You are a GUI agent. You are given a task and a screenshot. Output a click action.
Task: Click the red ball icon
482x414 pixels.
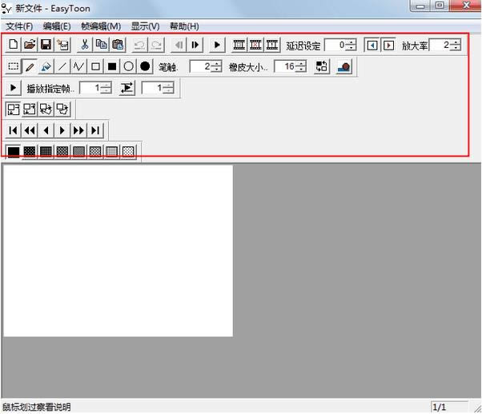(x=343, y=66)
